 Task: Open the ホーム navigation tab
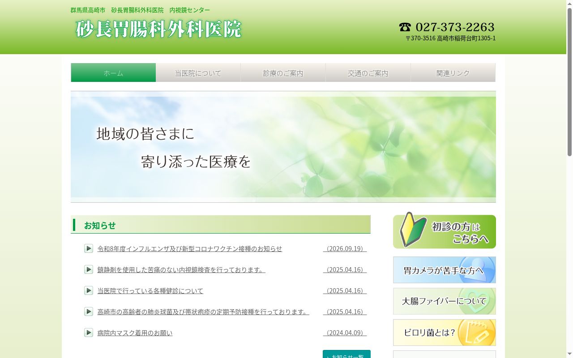coord(113,72)
